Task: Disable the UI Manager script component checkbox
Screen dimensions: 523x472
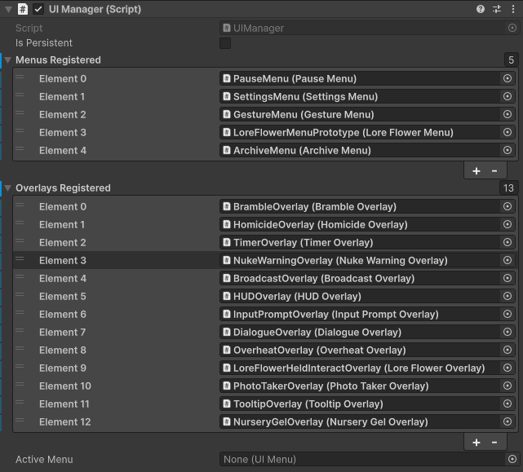Action: [38, 9]
